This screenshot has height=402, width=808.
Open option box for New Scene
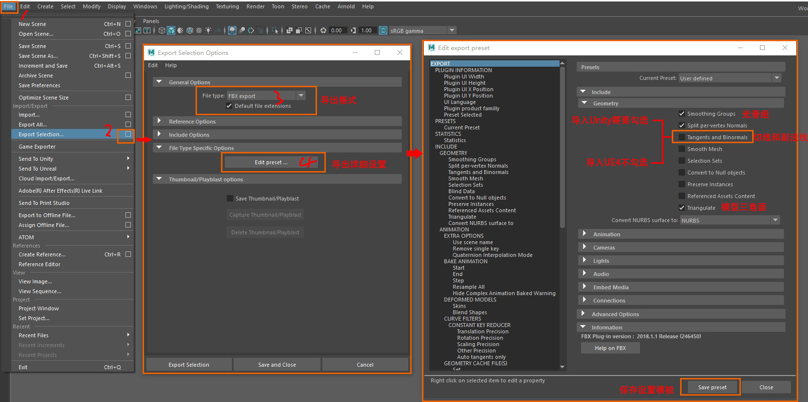(128, 24)
